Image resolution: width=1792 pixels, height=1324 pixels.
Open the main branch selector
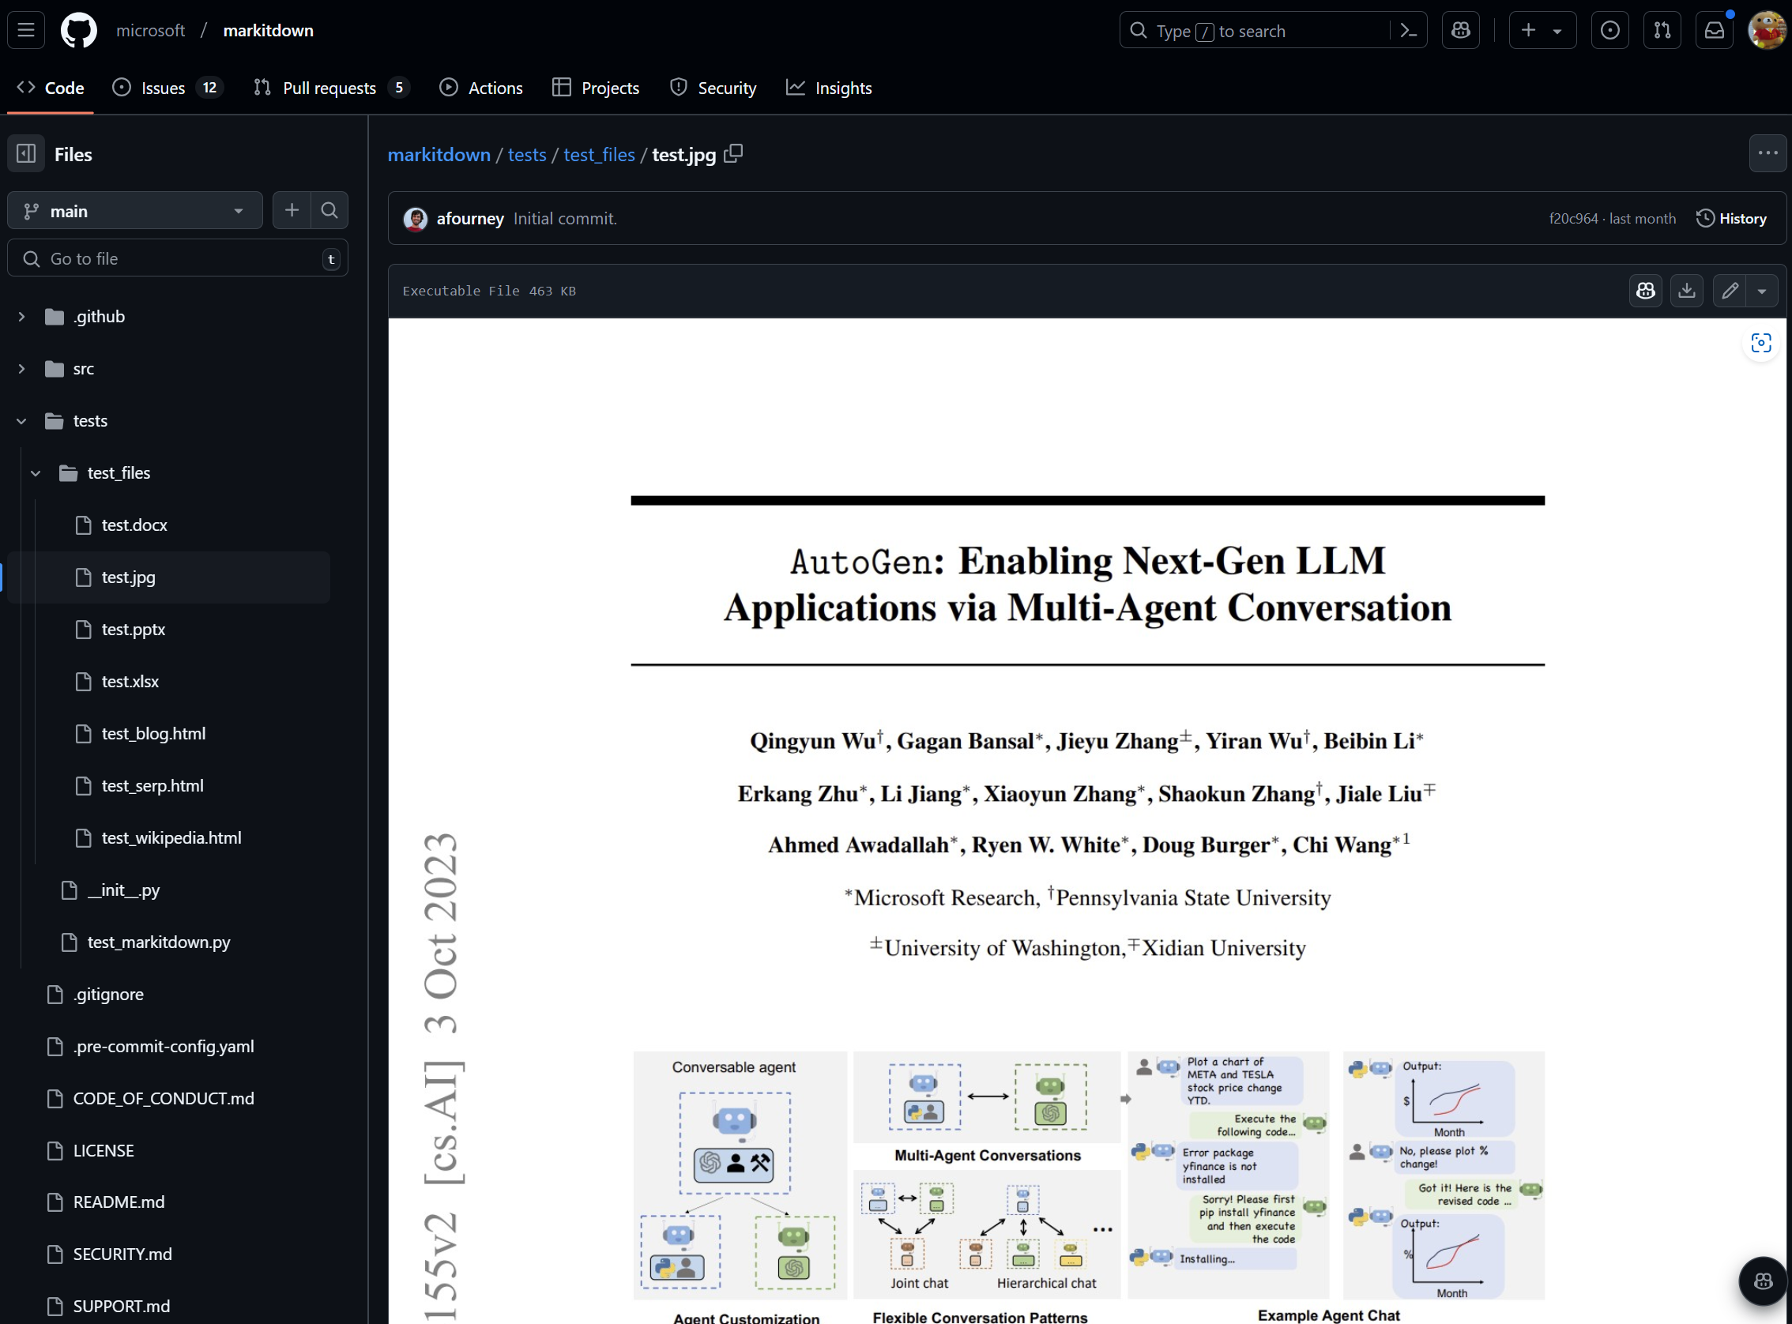(134, 210)
